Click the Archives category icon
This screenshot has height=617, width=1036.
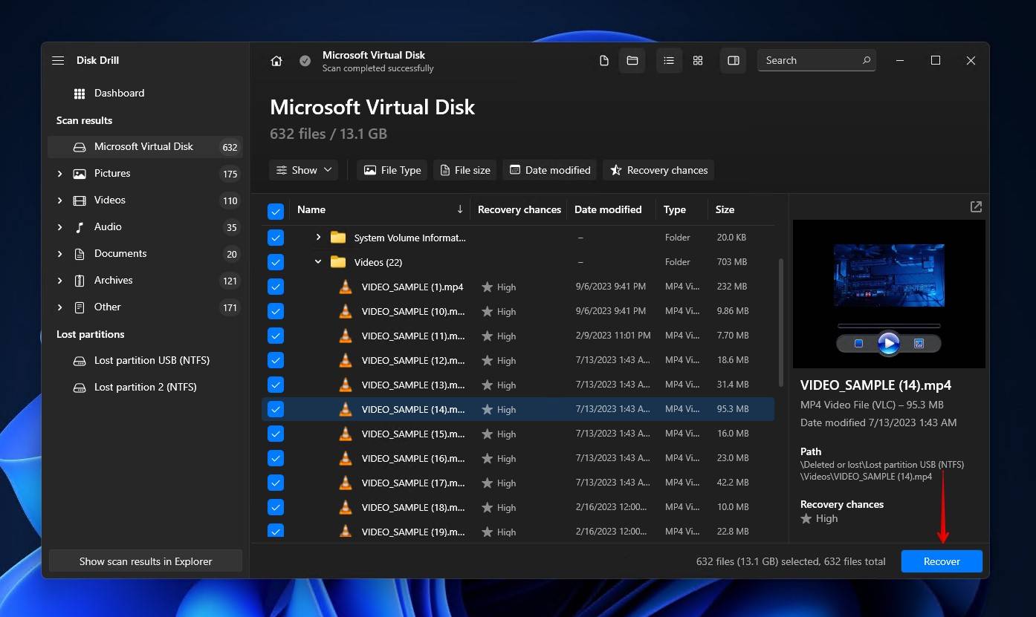[x=80, y=281]
